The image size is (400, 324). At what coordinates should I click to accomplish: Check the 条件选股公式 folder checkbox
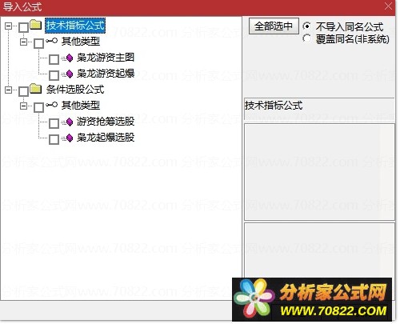[23, 91]
